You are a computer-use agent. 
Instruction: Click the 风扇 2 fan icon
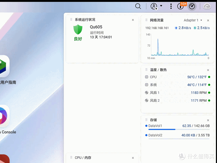pyautogui.click(x=146, y=101)
